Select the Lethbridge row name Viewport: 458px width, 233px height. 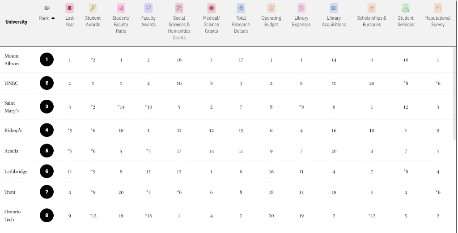[16, 172]
